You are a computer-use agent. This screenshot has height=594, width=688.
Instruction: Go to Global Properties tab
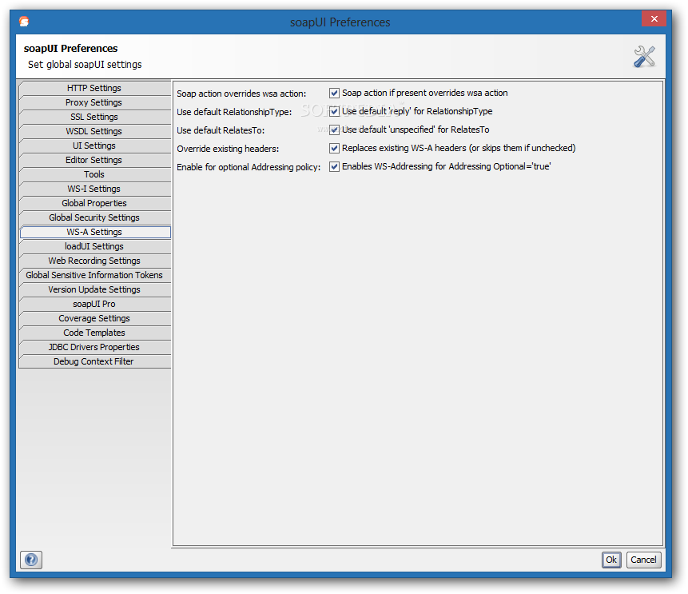[95, 203]
